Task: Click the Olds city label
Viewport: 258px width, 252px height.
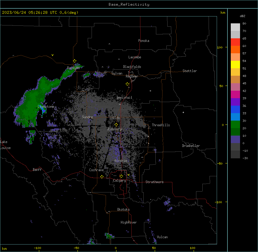Action: pos(116,118)
